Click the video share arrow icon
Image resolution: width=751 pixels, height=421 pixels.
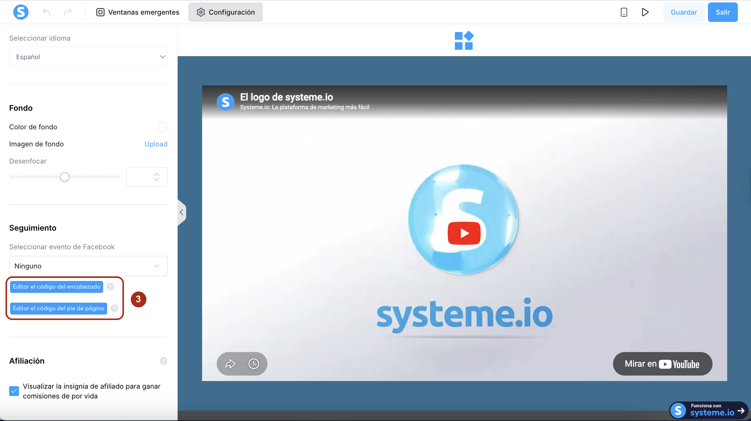click(x=230, y=364)
